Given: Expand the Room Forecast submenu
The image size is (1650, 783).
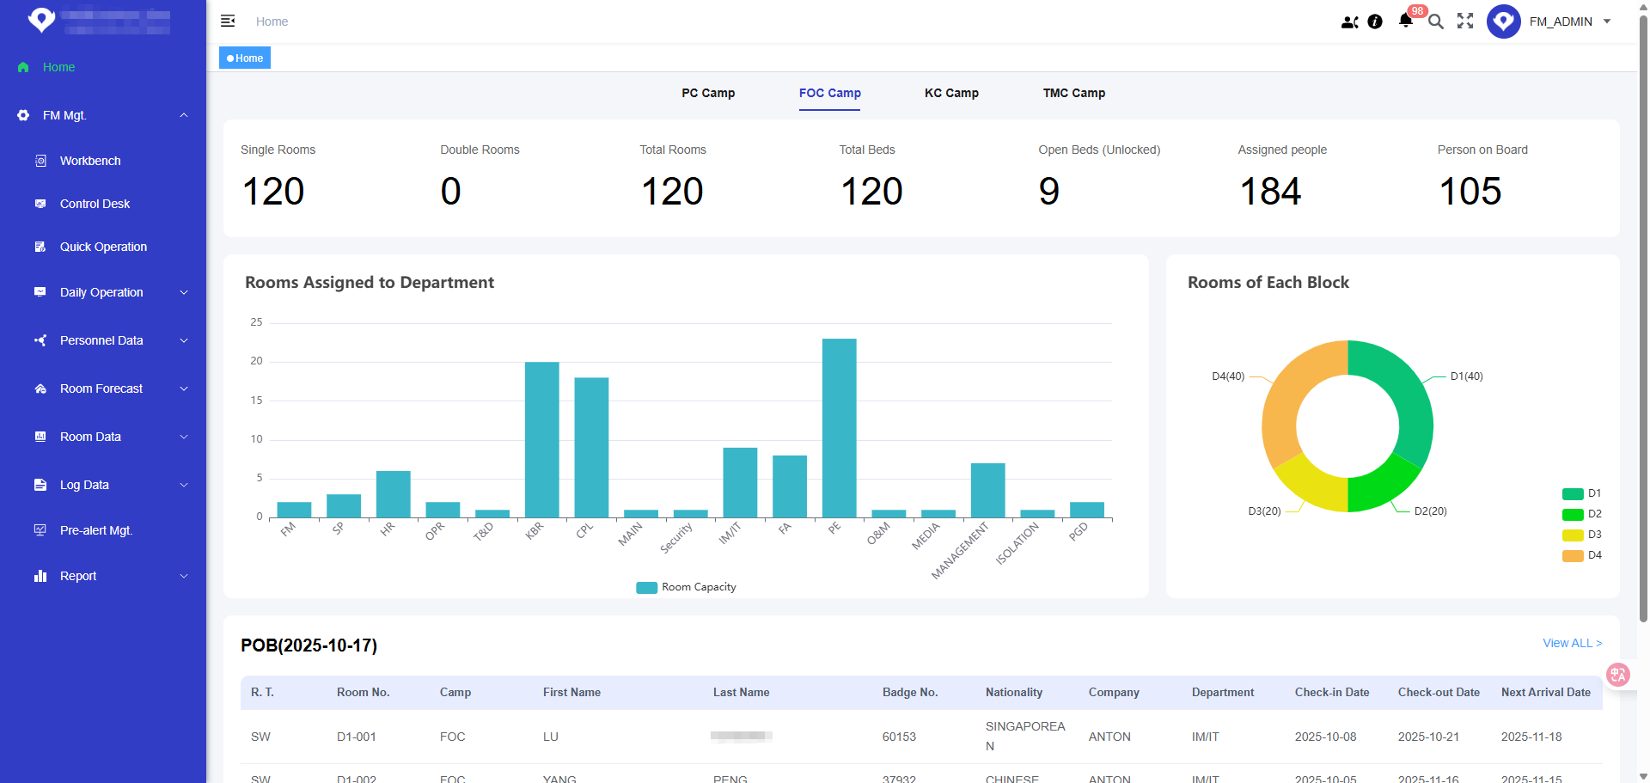Looking at the screenshot, I should (101, 388).
